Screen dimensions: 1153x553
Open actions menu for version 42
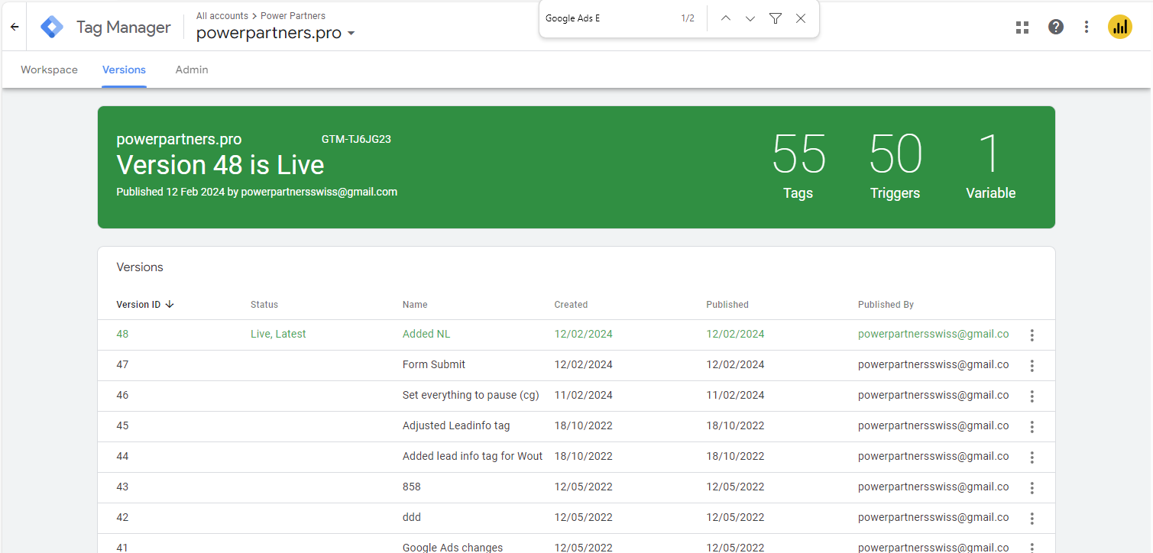pos(1032,519)
